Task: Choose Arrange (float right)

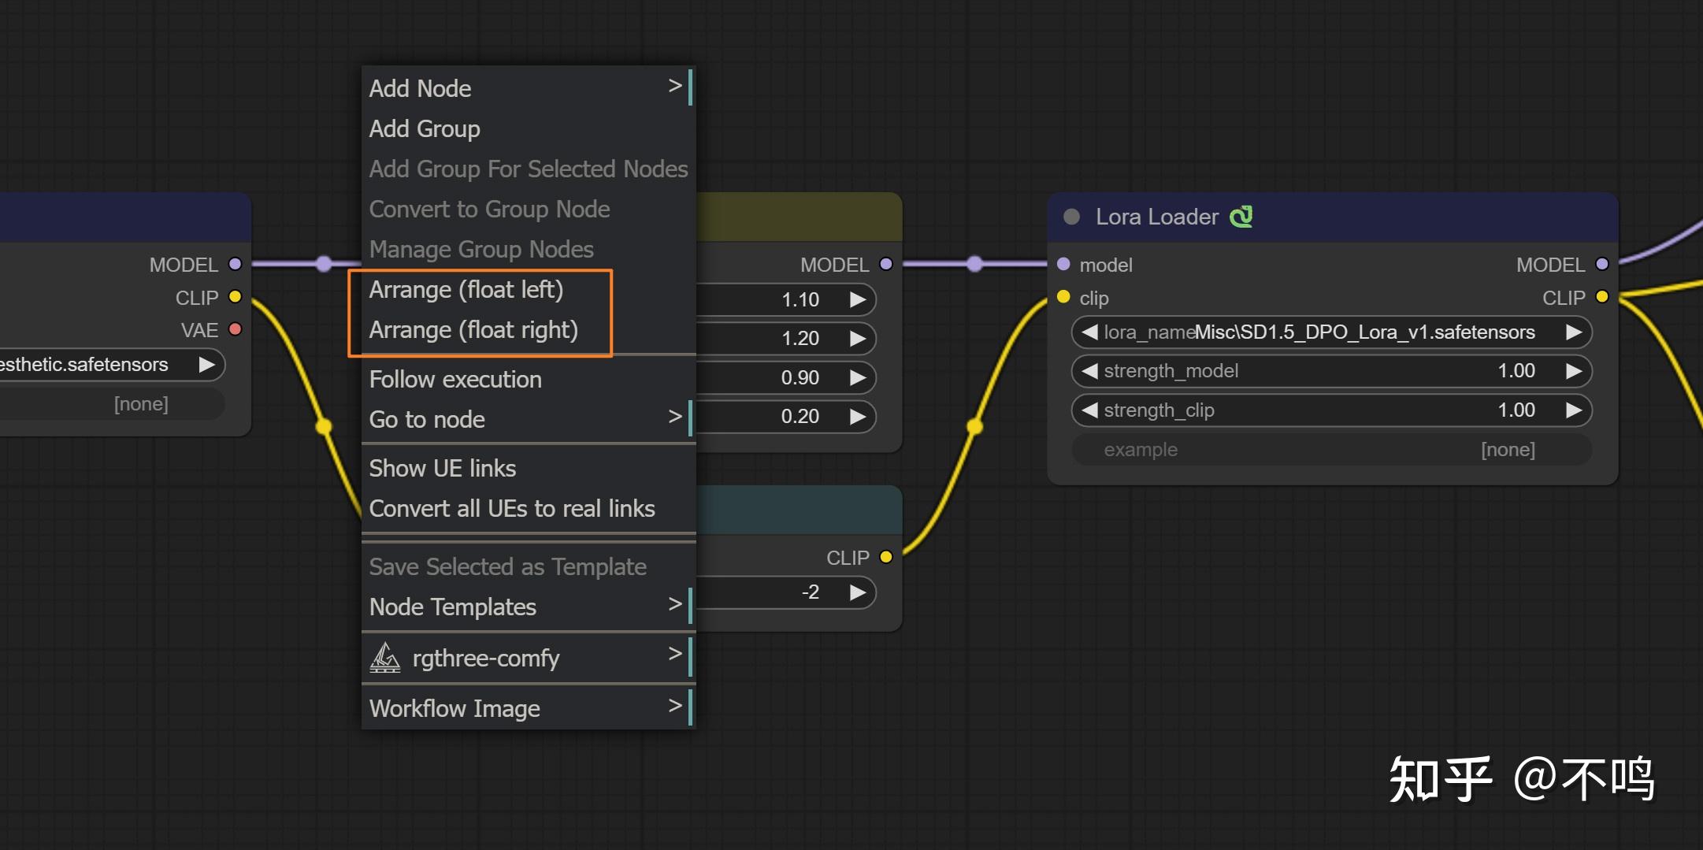Action: point(473,330)
